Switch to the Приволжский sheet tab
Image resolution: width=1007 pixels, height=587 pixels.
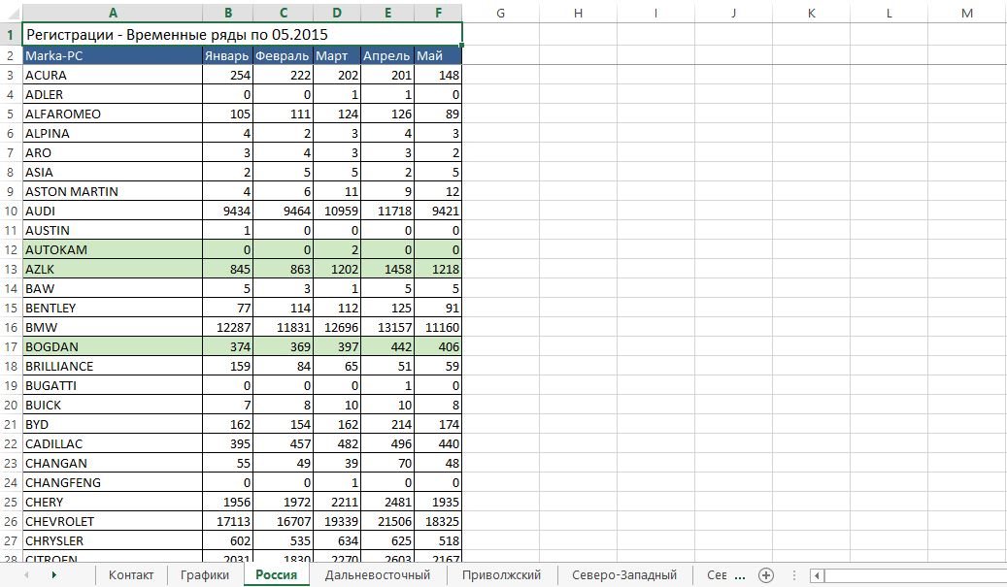click(502, 574)
